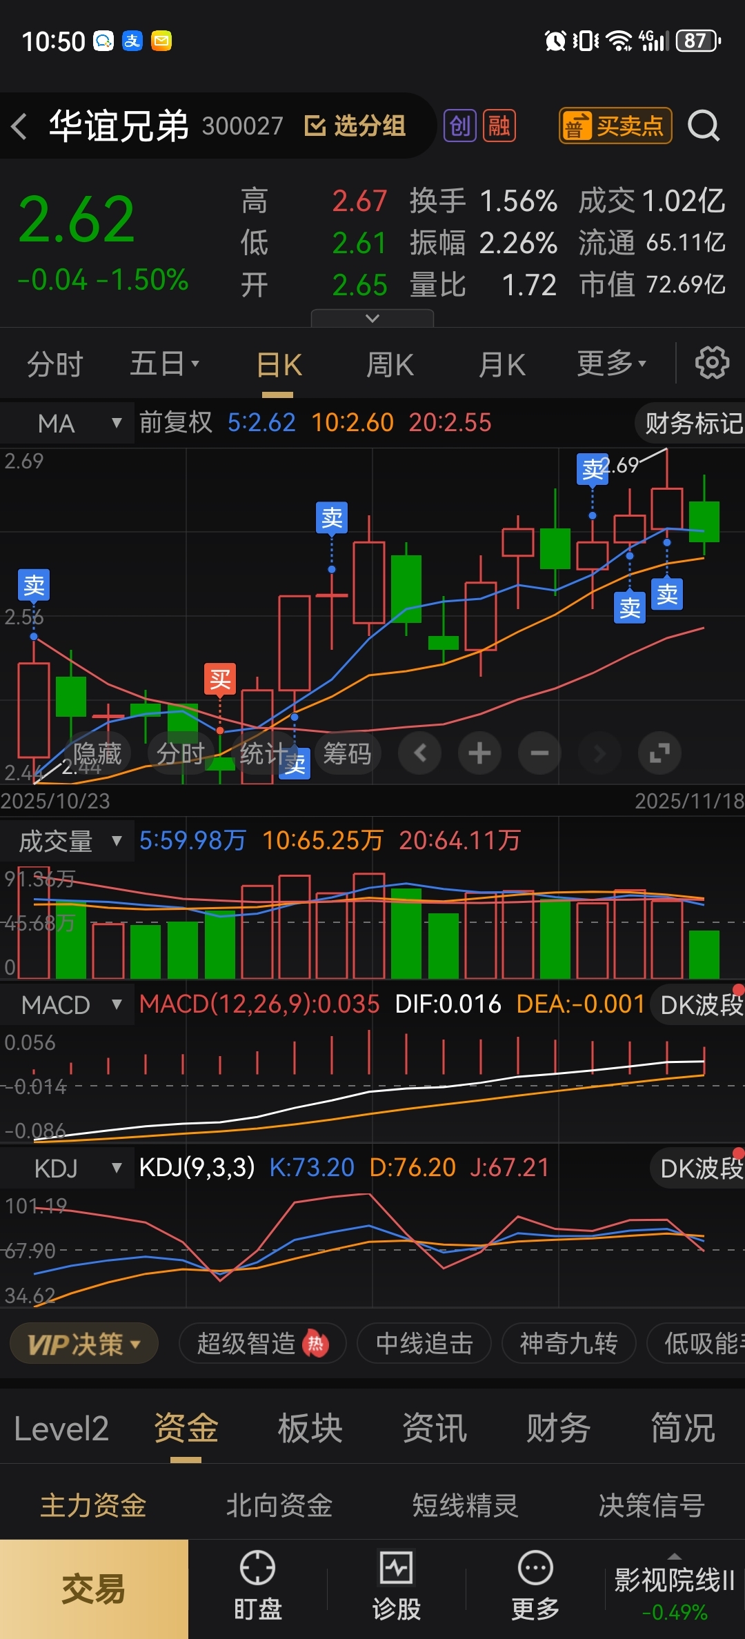This screenshot has height=1639, width=745.
Task: Open the search magnifier icon
Action: [x=704, y=126]
